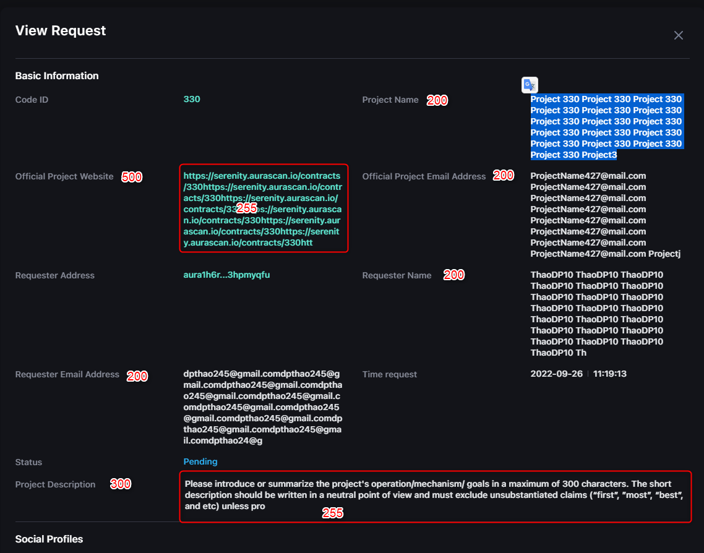
Task: Select the Pending status text
Action: click(200, 461)
